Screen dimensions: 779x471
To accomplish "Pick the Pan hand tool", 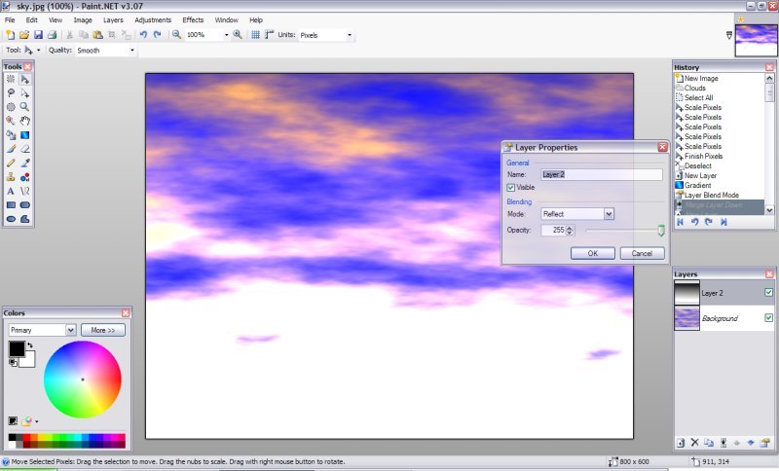I will (x=25, y=121).
